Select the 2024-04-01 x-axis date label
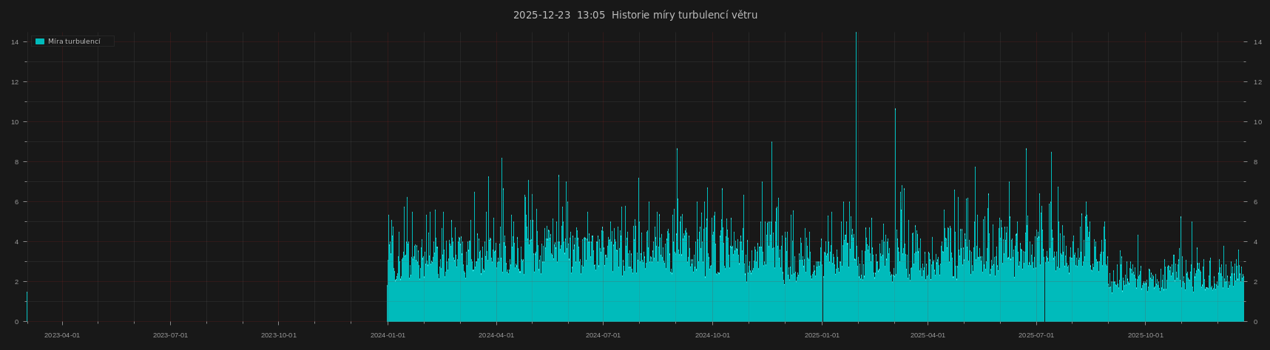This screenshot has width=1270, height=350. pos(496,335)
